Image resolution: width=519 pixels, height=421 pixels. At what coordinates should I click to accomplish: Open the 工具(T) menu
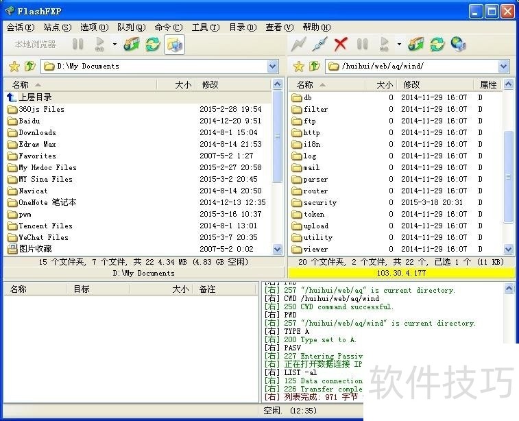[206, 27]
